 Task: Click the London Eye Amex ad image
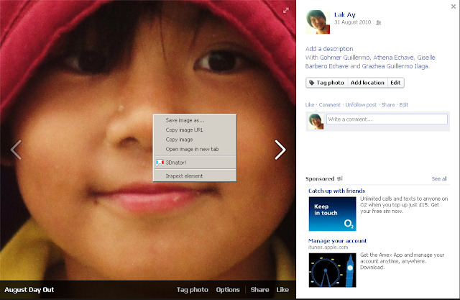pos(332,270)
